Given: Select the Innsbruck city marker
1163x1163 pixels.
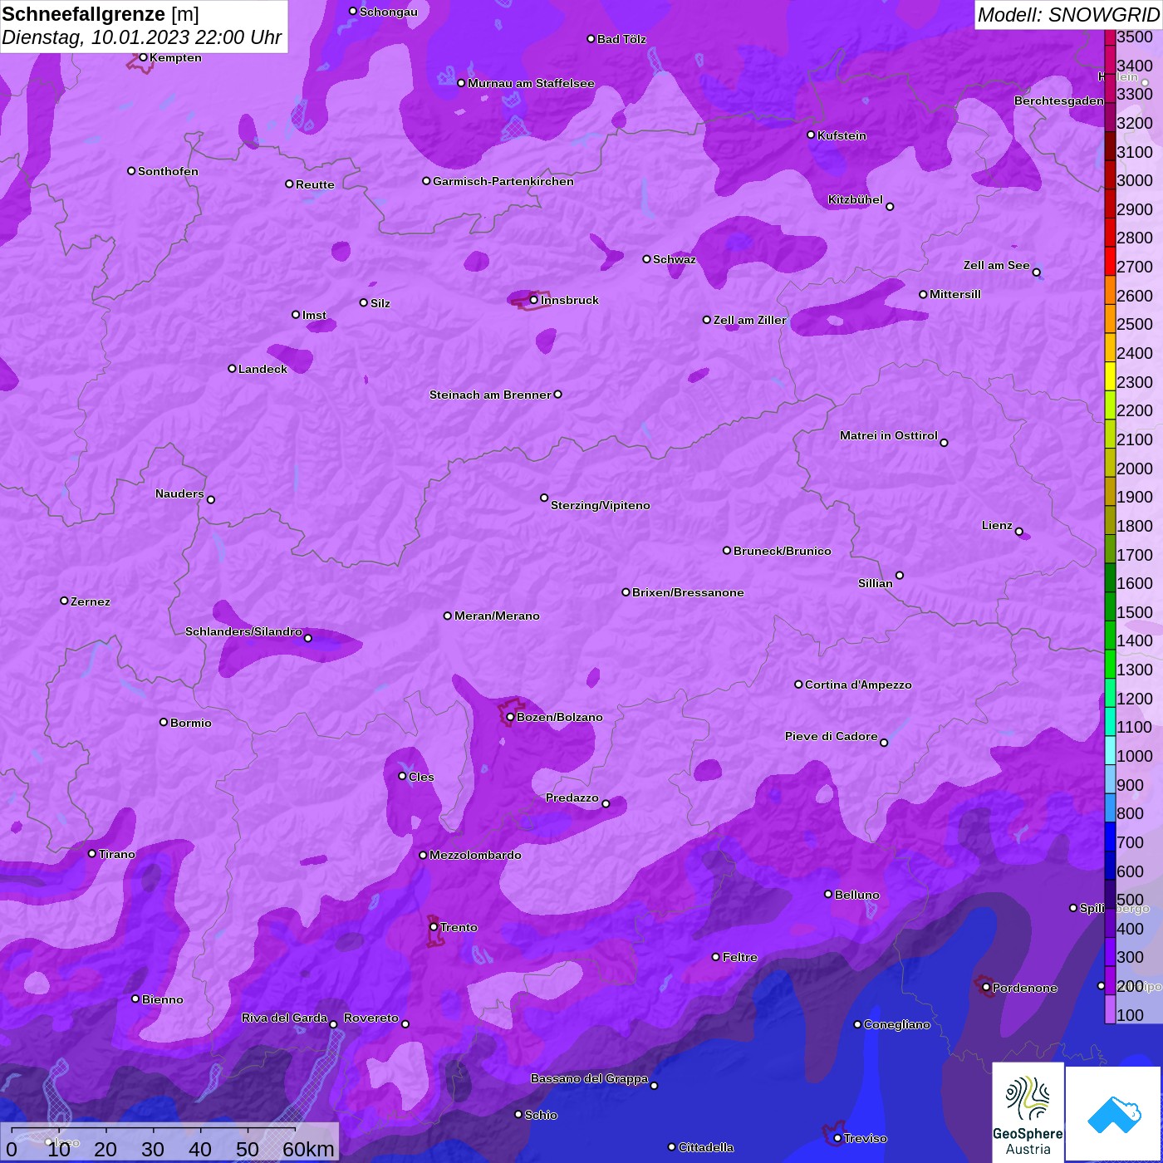Looking at the screenshot, I should point(534,300).
